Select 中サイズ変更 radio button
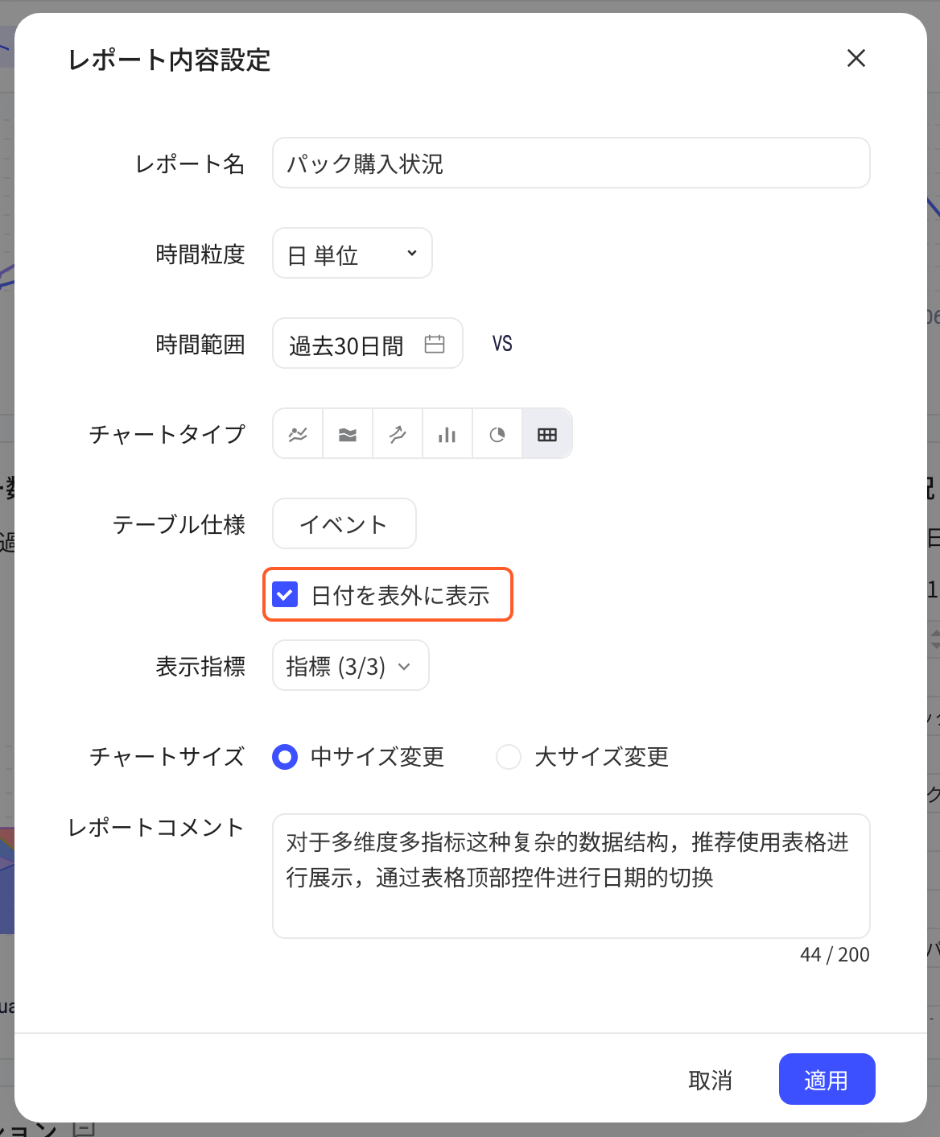The image size is (940, 1137). (x=285, y=757)
